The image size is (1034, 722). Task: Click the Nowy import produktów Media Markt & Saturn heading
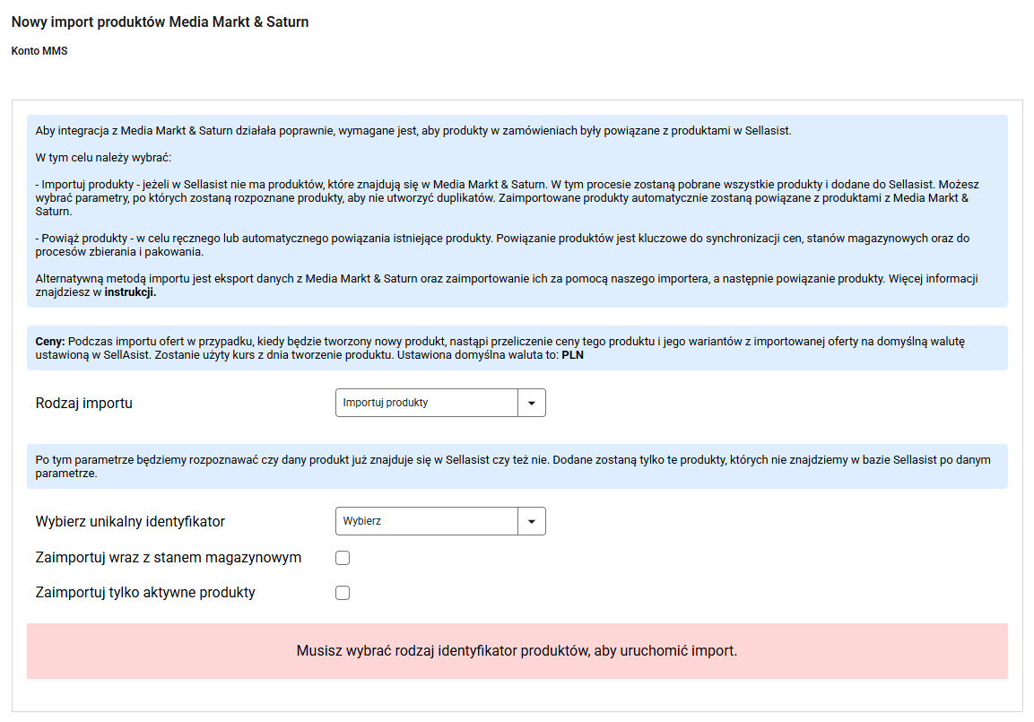(161, 22)
